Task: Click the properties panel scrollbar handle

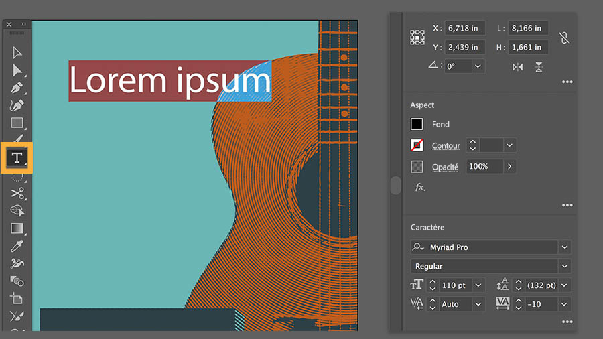Action: click(396, 186)
